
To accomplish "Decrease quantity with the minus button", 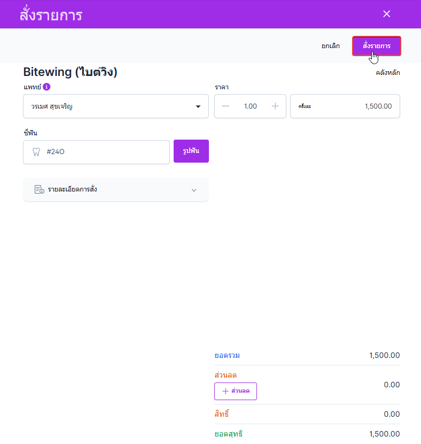I will [x=225, y=106].
